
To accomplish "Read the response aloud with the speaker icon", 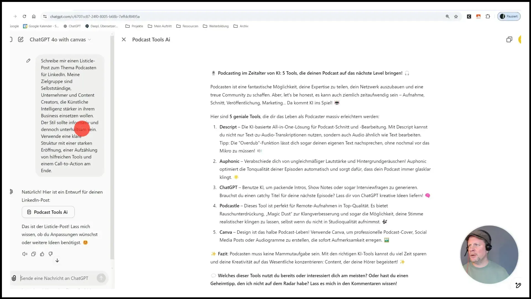I will coord(25,254).
